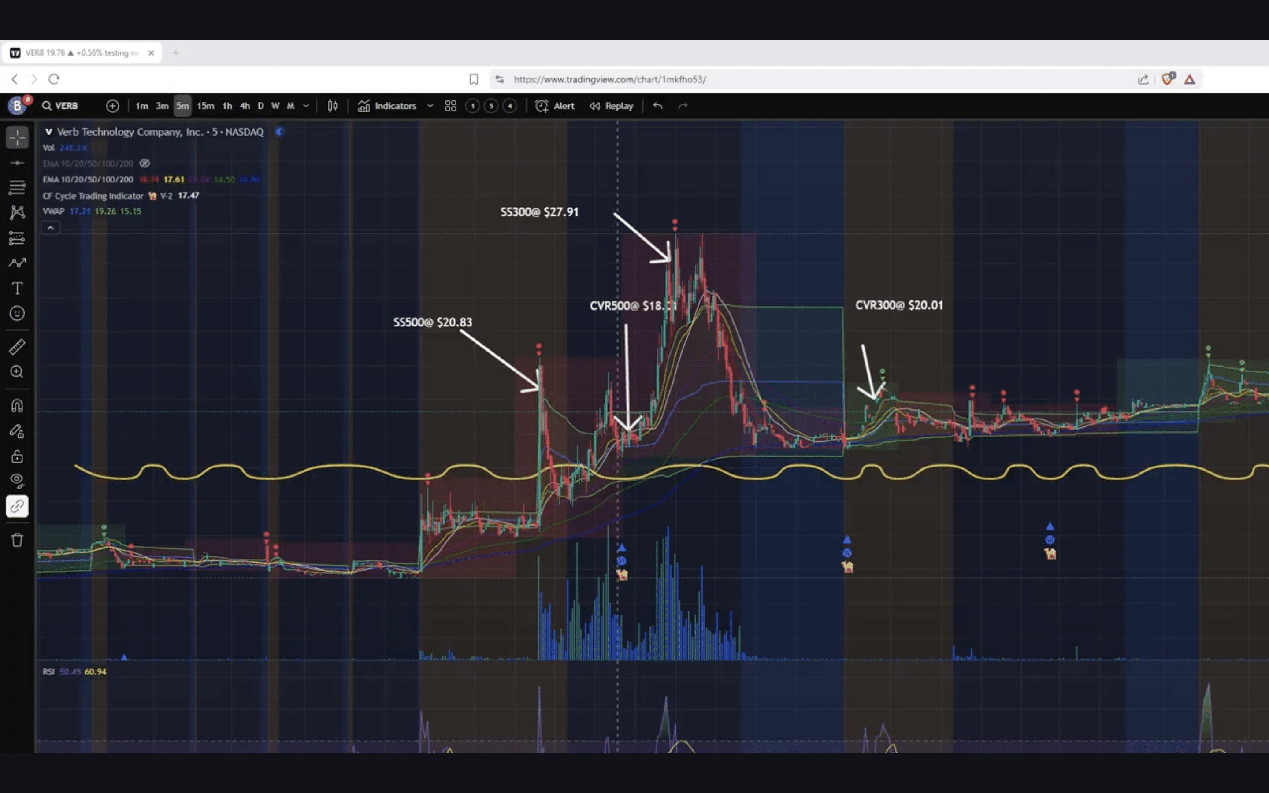
Task: Expand the time interval dropdown chevron
Action: coord(306,106)
